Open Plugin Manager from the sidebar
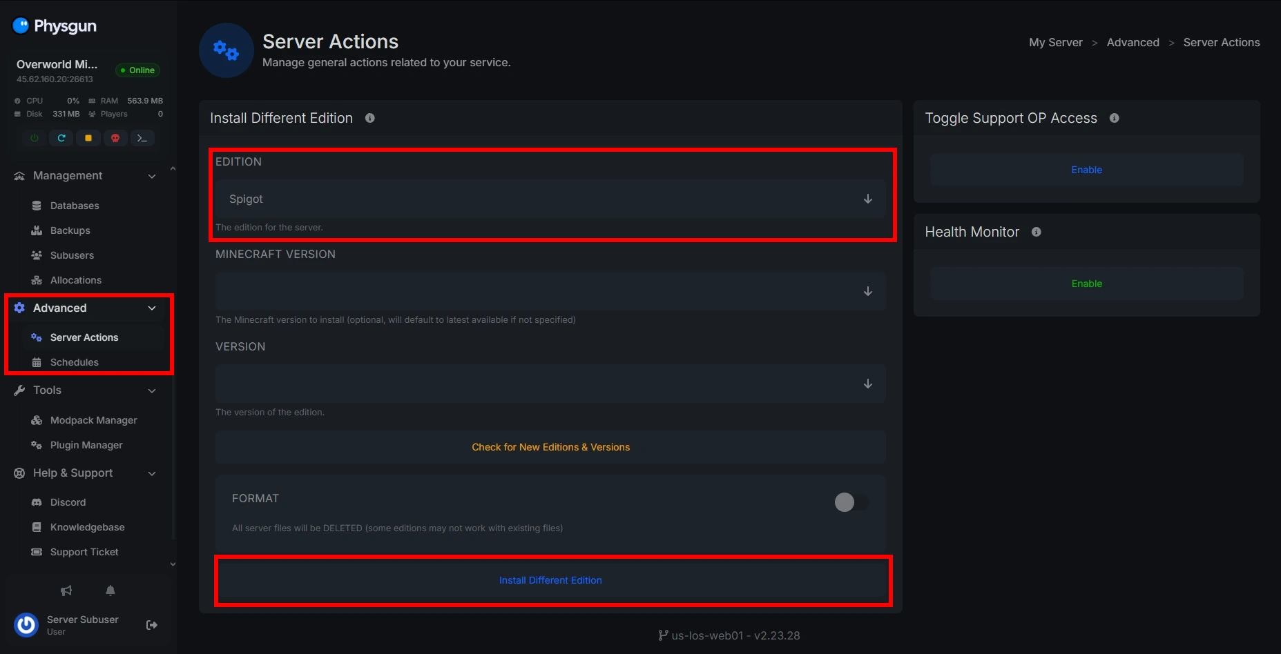 coord(86,445)
